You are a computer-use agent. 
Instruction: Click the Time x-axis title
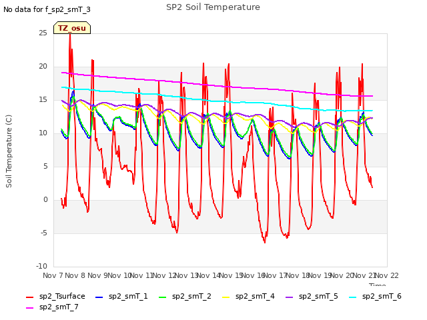tap(378, 285)
